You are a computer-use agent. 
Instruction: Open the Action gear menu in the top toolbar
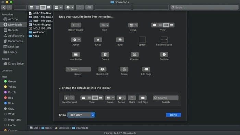coord(69,7)
